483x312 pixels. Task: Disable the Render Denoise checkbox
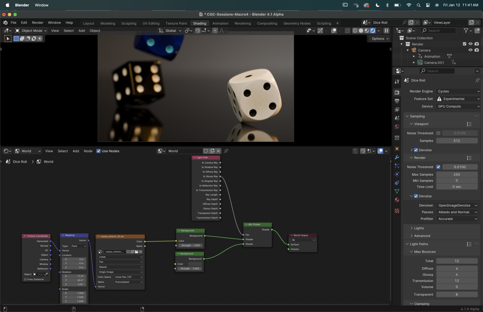(x=416, y=196)
